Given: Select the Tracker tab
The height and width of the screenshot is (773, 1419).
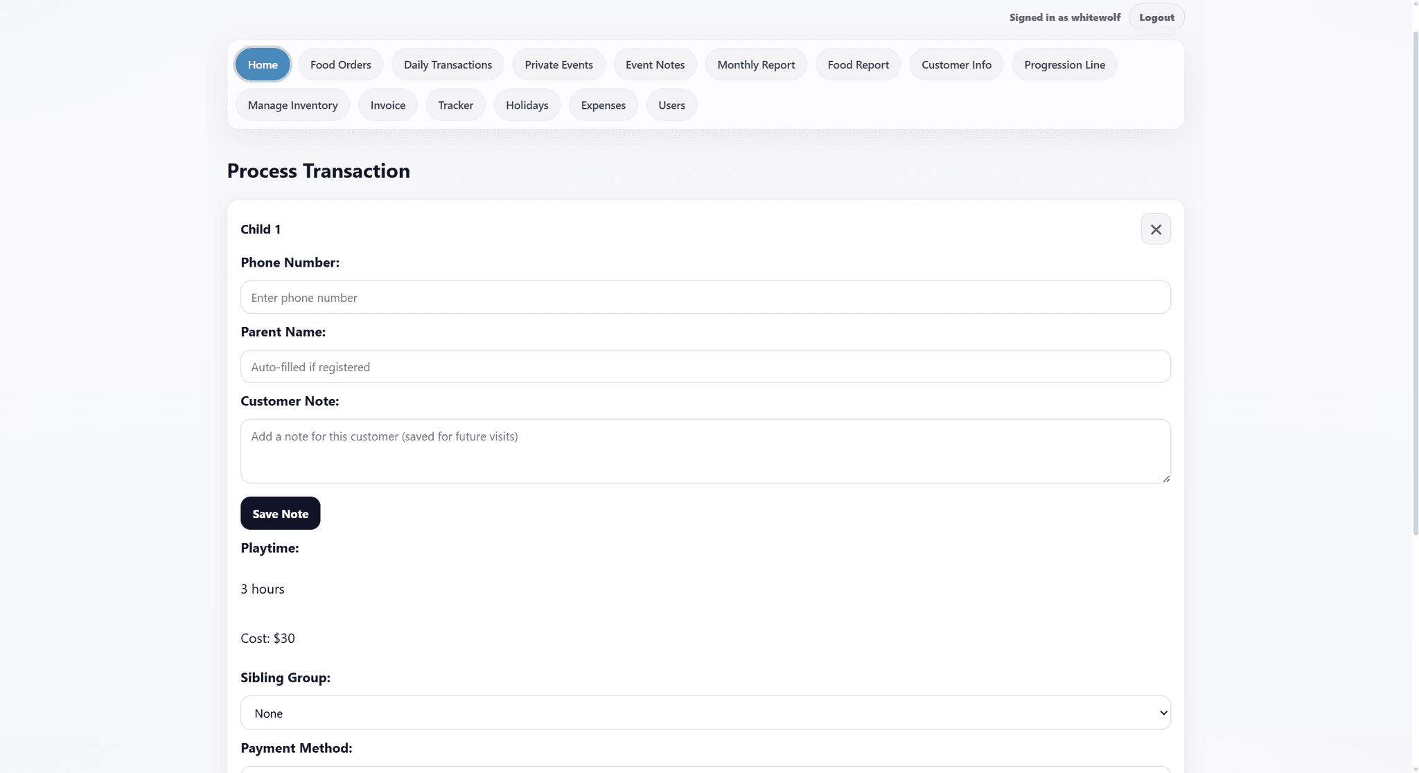Looking at the screenshot, I should click(x=455, y=105).
